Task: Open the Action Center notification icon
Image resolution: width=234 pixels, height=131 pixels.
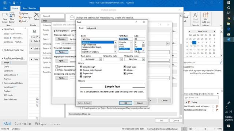Action: coord(229,126)
